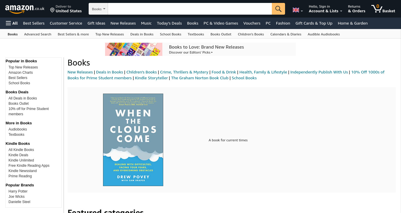Open The Graham Norton Book Club link
Viewport: 401px width, 213px height.
[200, 78]
